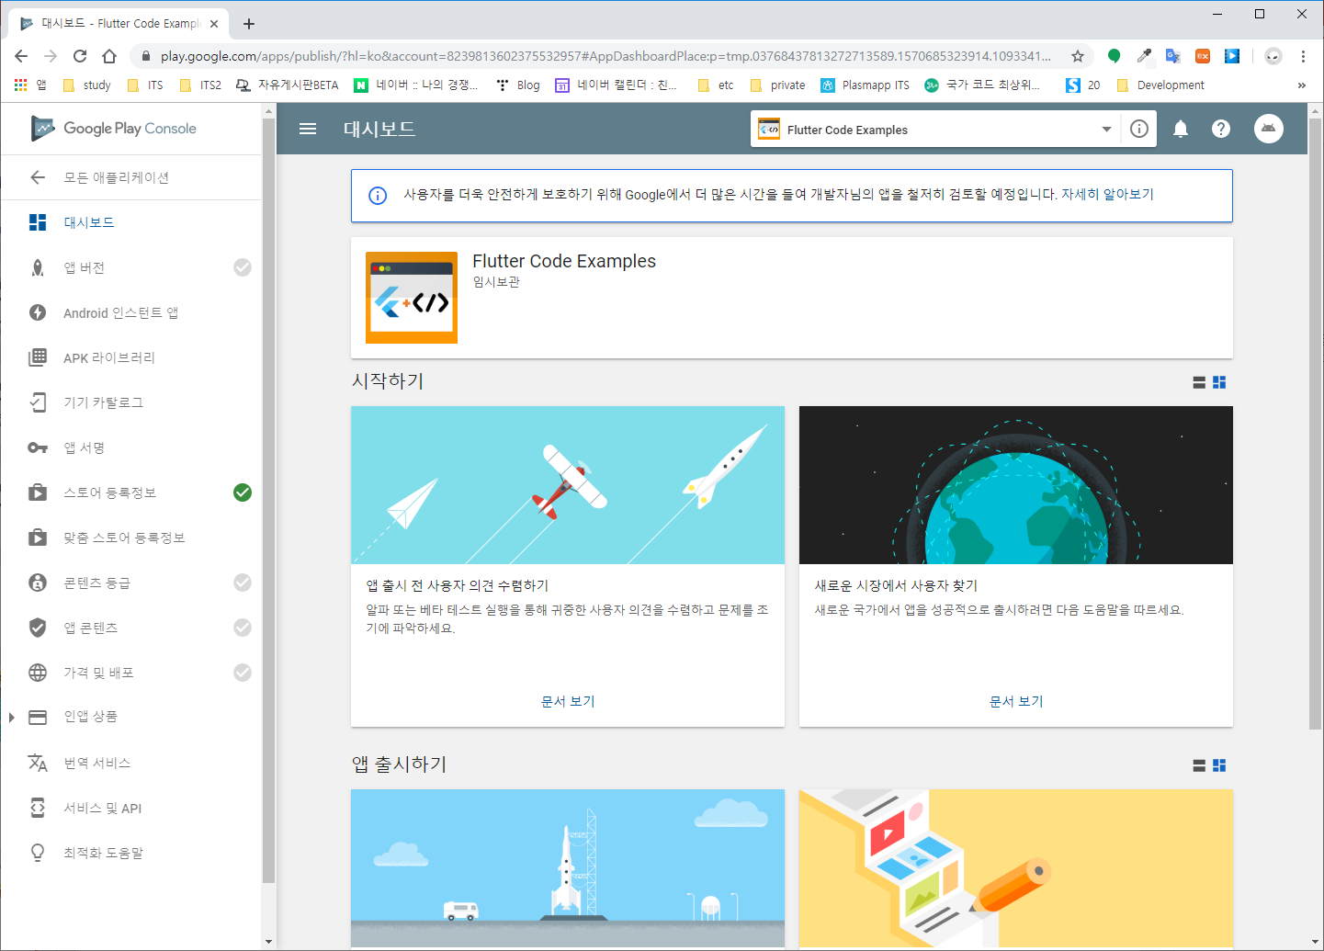Open 앱 버전 in the sidebar
The image size is (1324, 951).
coord(131,267)
